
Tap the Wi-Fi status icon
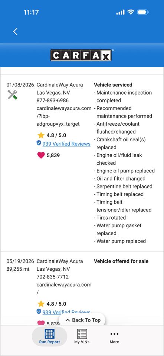click(x=131, y=12)
